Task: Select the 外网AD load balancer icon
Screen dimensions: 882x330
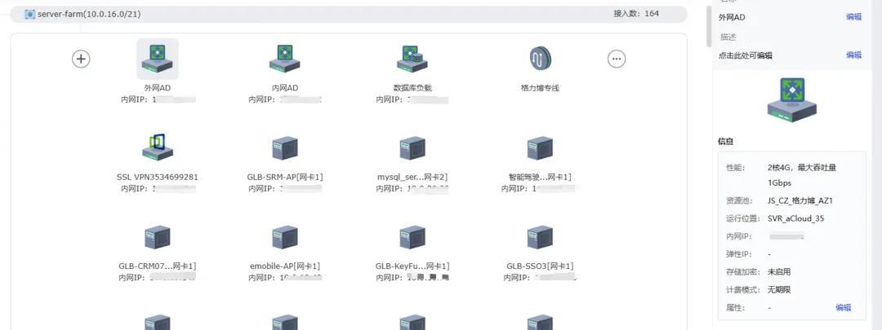Action: (158, 59)
